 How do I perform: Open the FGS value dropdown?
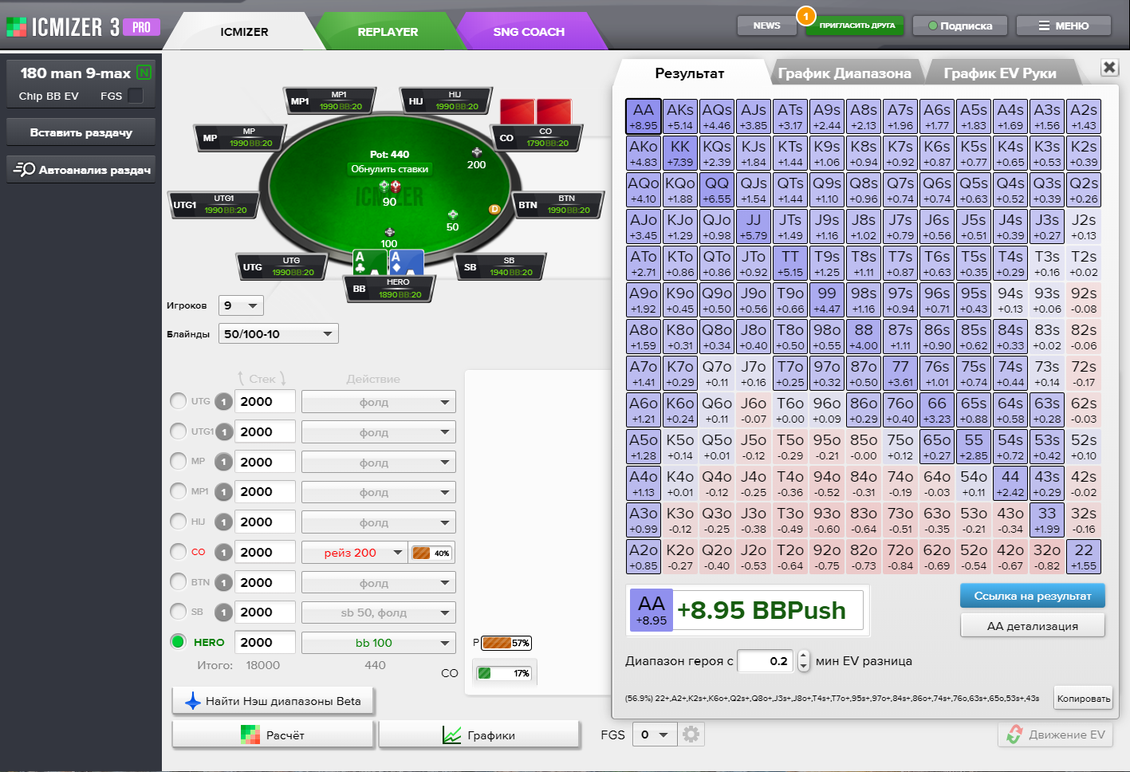655,735
